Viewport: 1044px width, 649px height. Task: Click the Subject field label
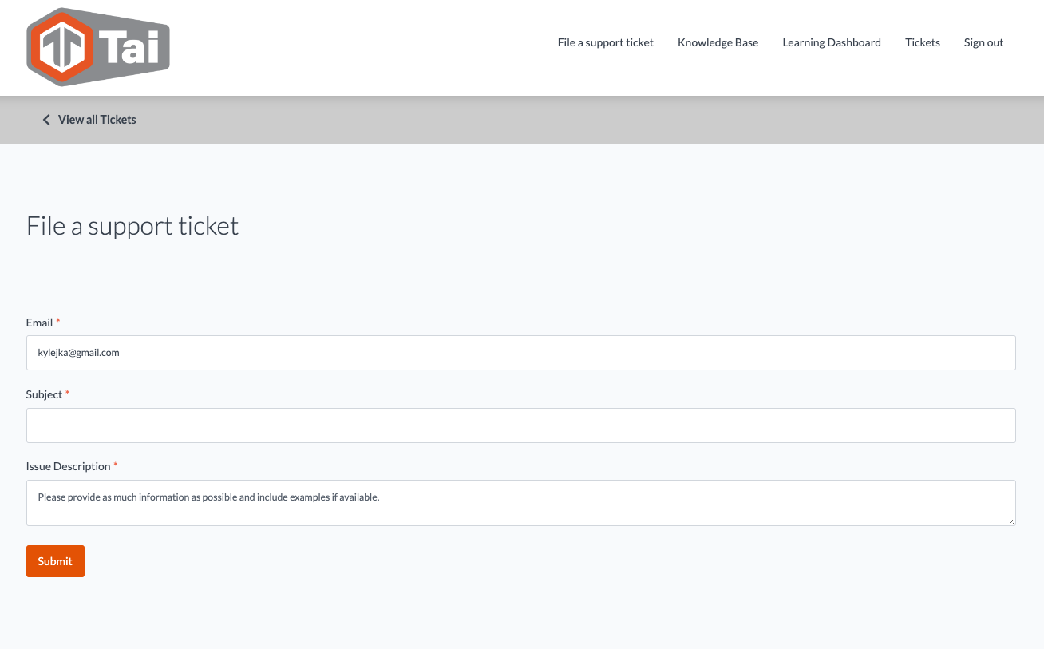click(x=44, y=394)
